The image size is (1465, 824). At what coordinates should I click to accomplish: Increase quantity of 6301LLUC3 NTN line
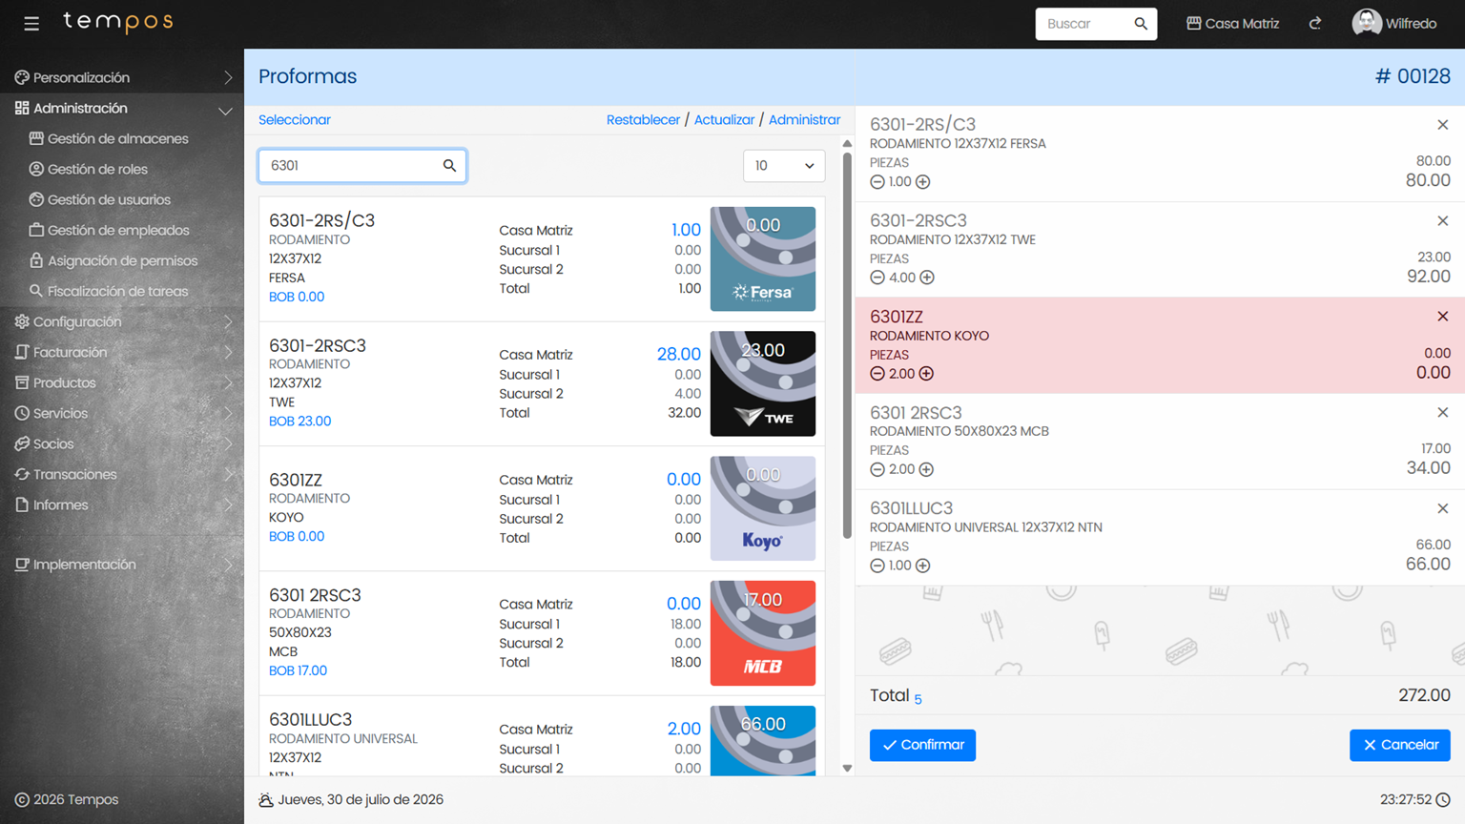(923, 566)
